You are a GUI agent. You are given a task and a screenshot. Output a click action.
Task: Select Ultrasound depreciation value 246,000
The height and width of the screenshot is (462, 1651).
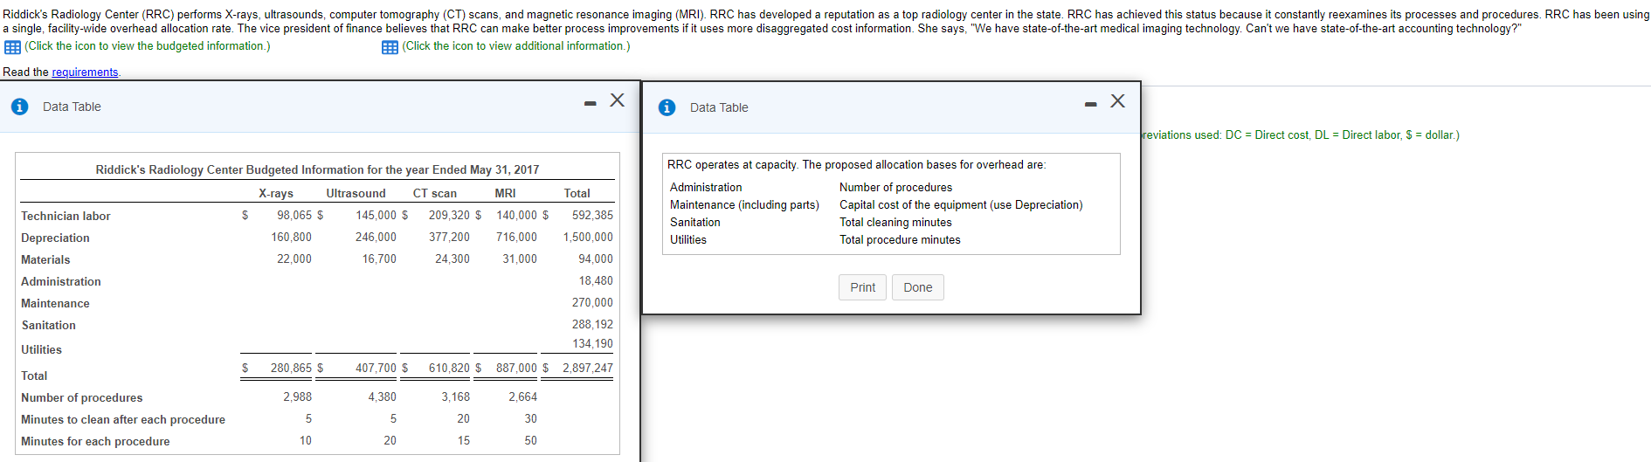point(376,237)
